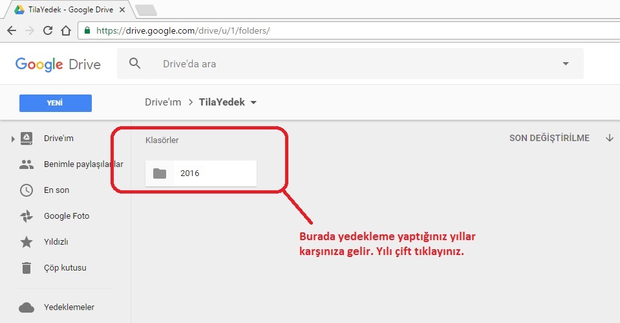Viewport: 620px width, 323px height.
Task: Click the Çöp kutusu trash icon
Action: [x=27, y=268]
